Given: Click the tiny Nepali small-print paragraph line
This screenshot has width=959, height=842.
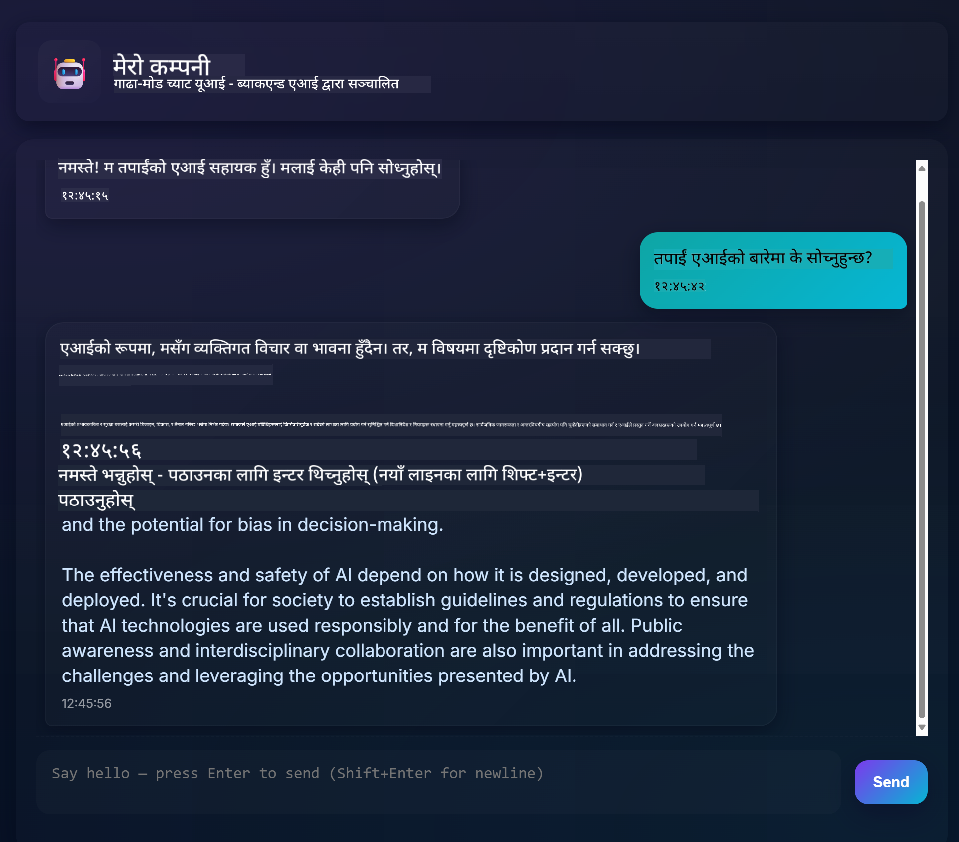Looking at the screenshot, I should [391, 425].
